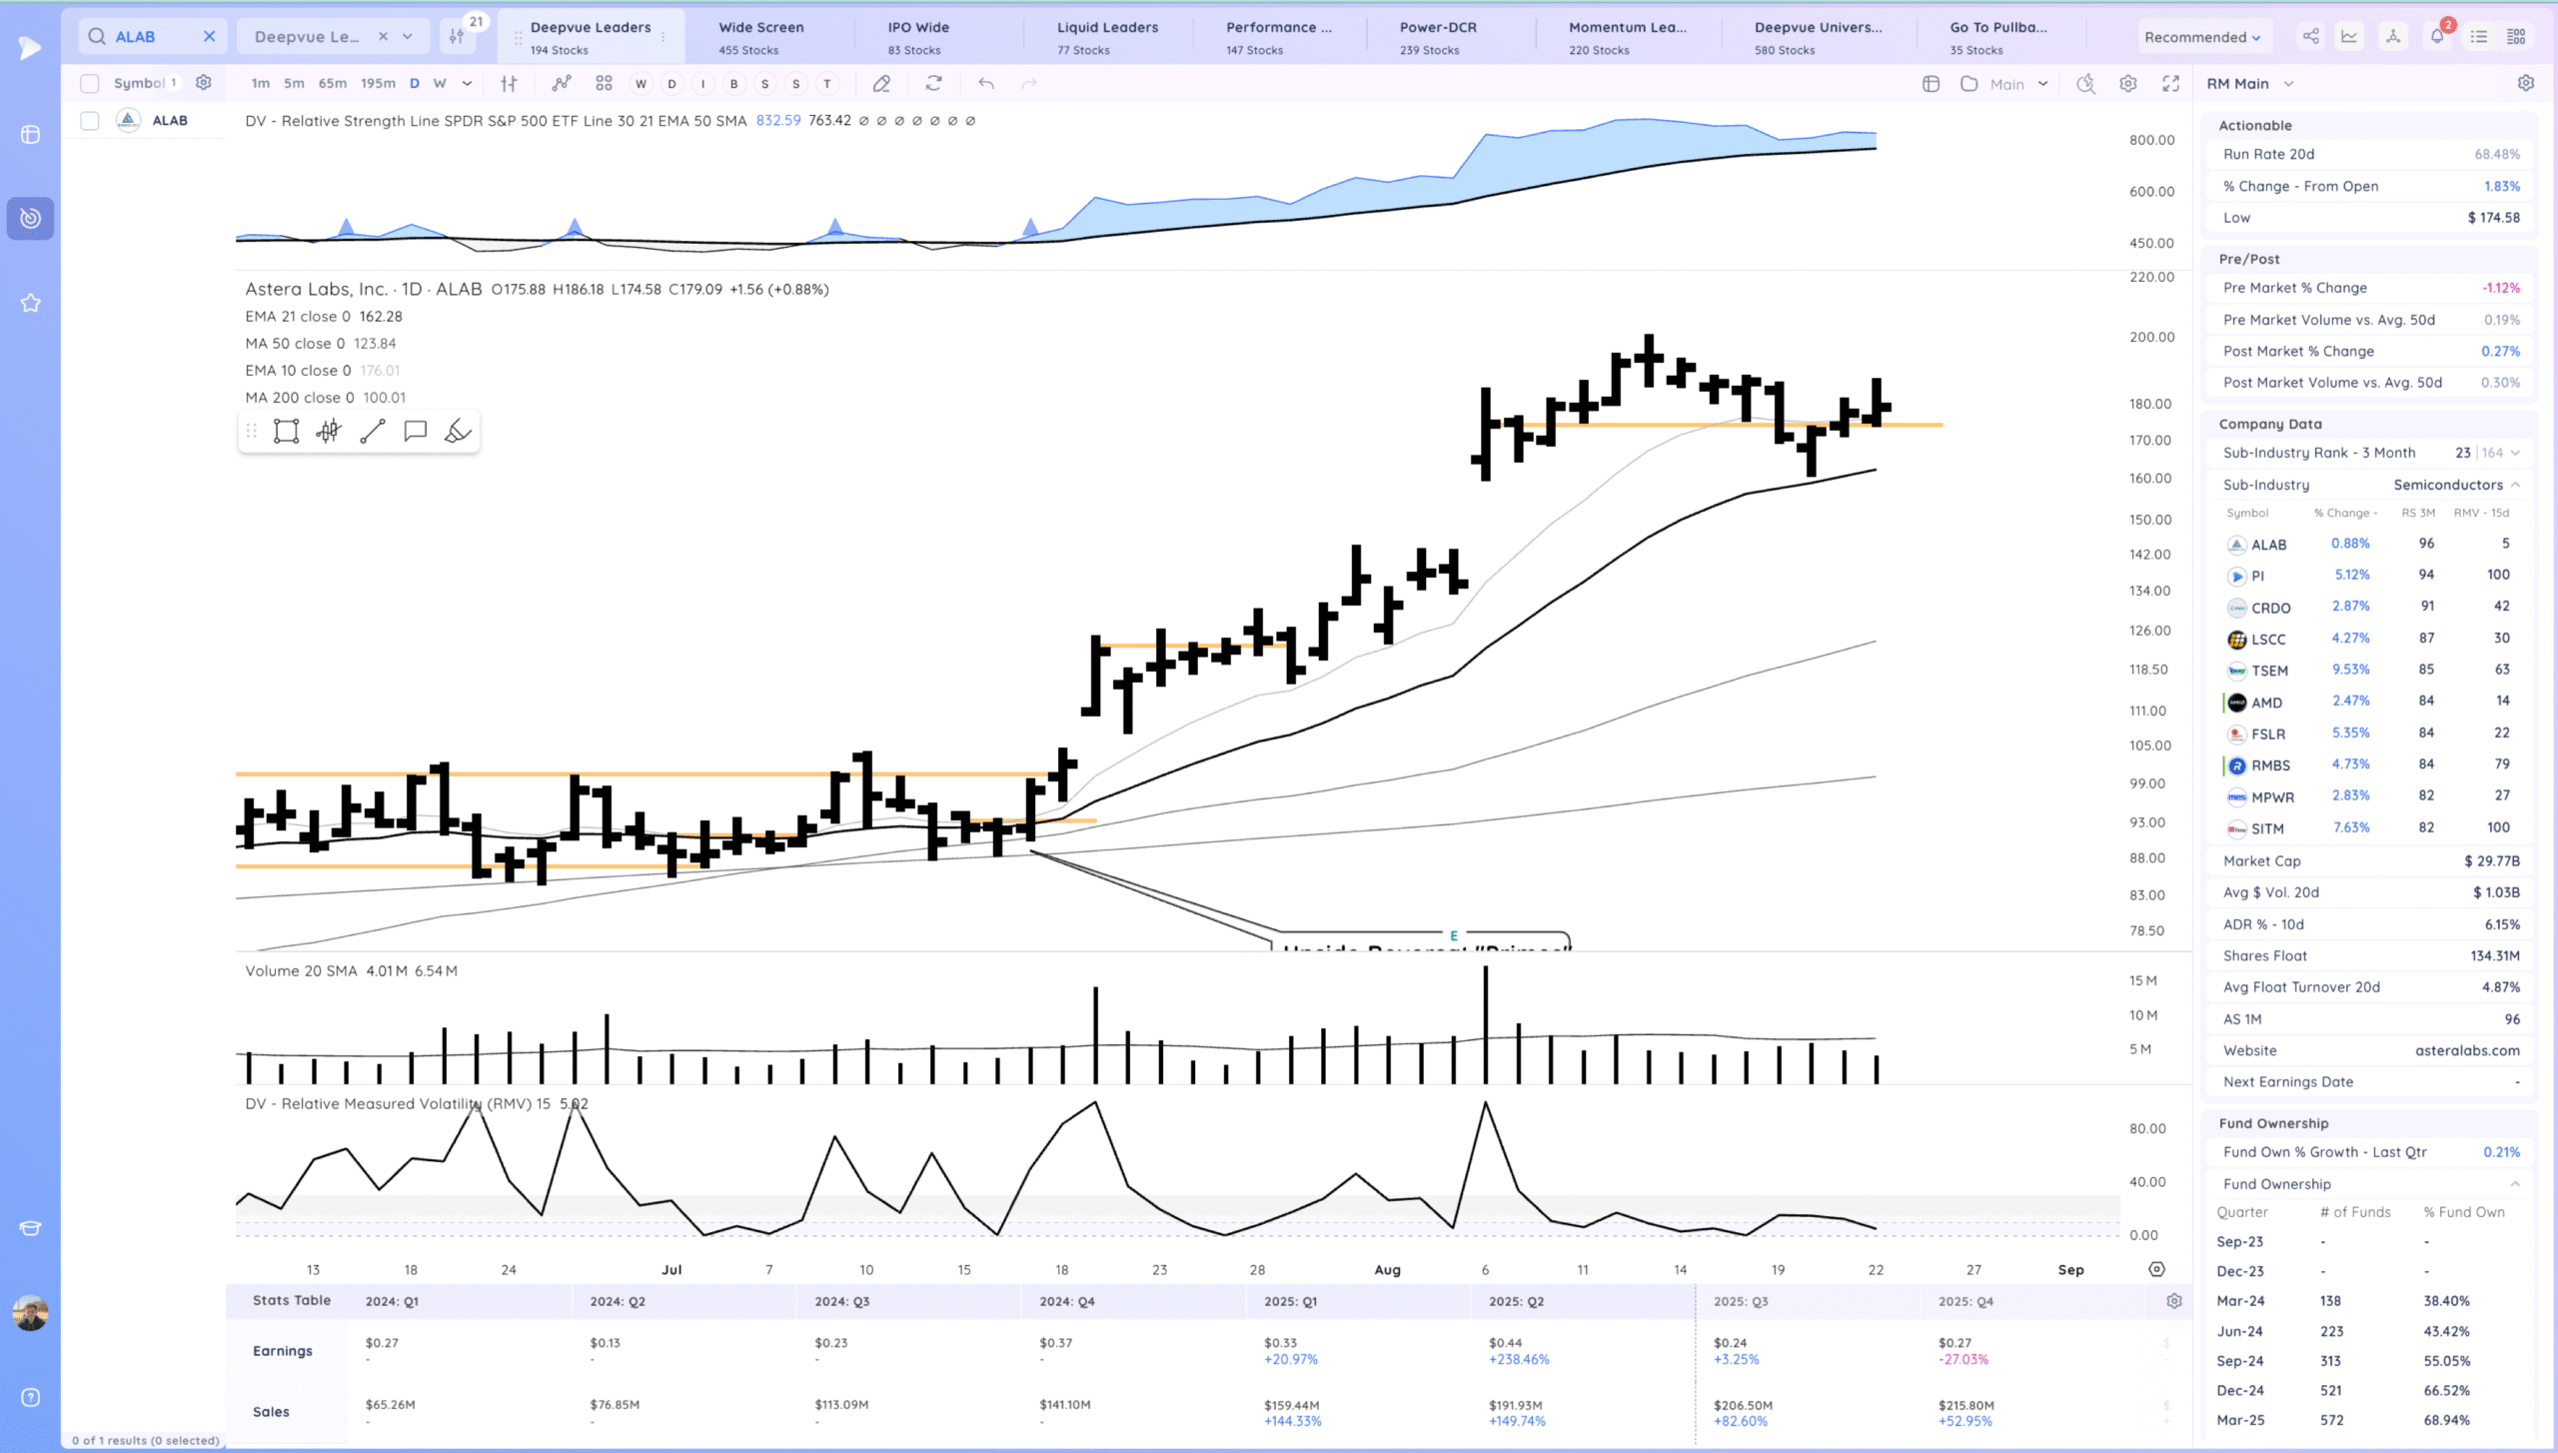Image resolution: width=2558 pixels, height=1453 pixels.
Task: Select the 65m timeframe button
Action: point(333,84)
